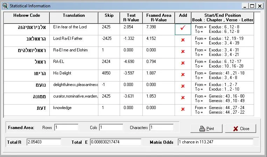Click the red X for knowledge row
Viewport: 267px width, 157px height.
click(183, 109)
